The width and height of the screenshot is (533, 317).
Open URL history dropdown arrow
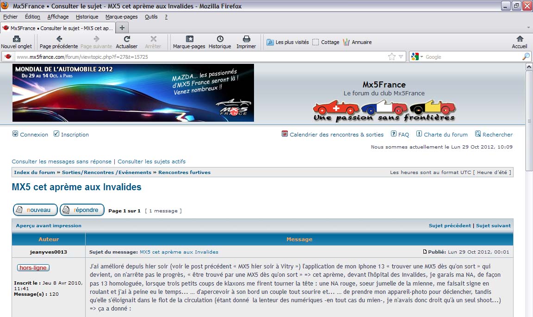click(401, 57)
